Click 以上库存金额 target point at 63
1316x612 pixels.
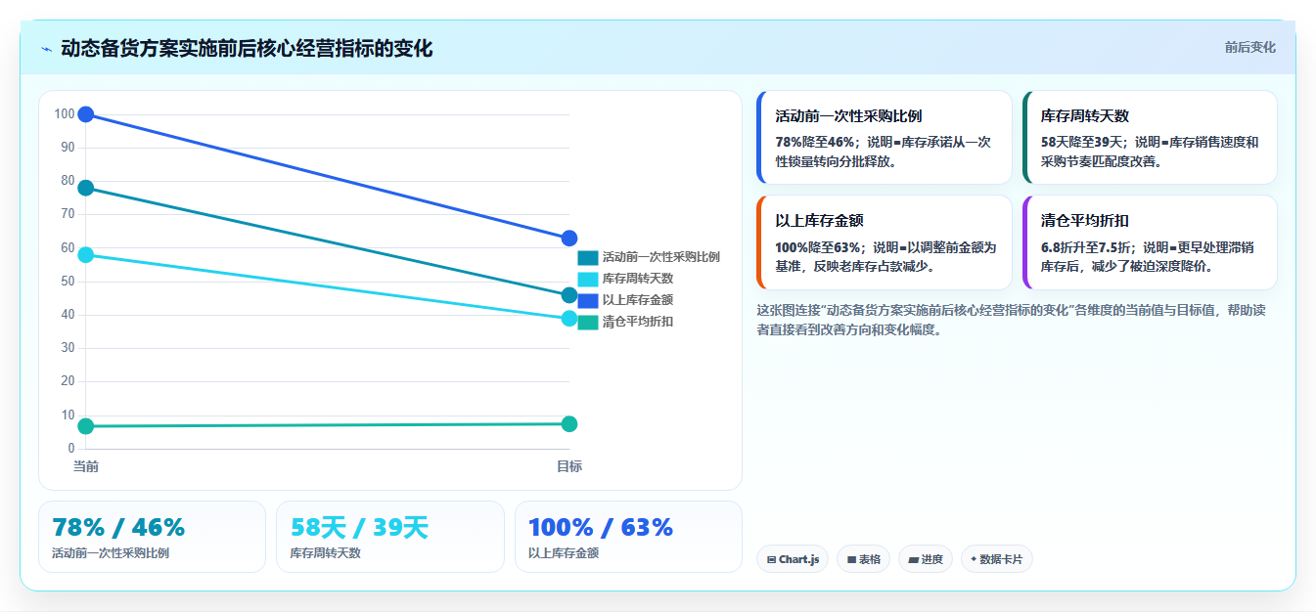click(x=569, y=239)
